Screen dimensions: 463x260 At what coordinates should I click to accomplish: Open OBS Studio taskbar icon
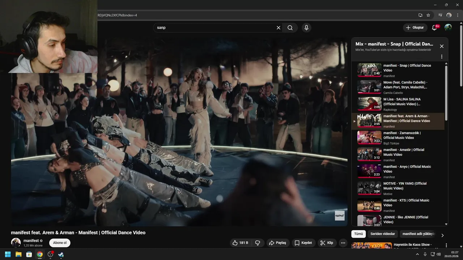pos(50,254)
